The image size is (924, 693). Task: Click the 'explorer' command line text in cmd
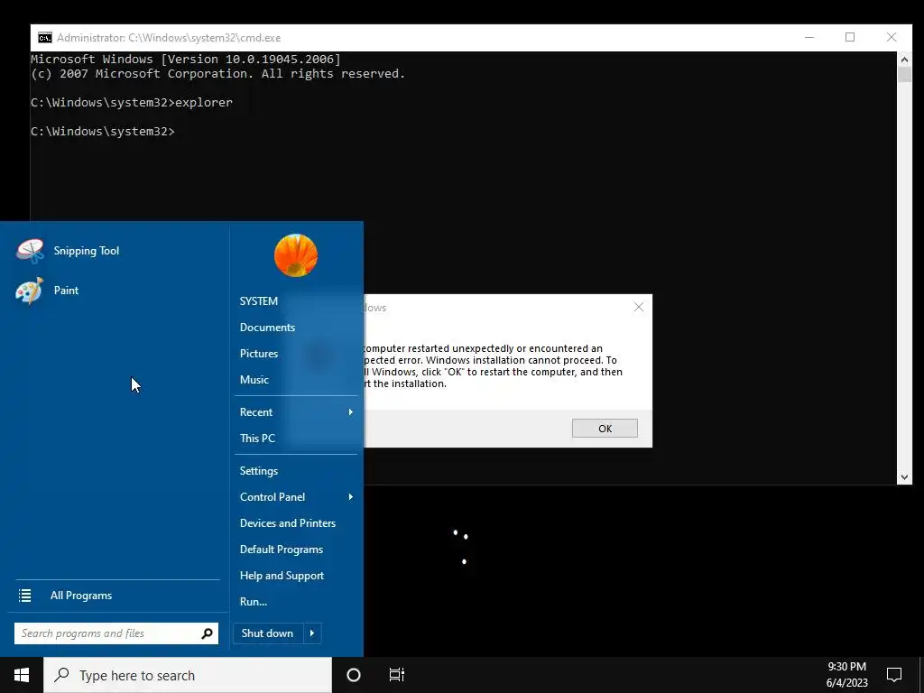click(x=204, y=103)
